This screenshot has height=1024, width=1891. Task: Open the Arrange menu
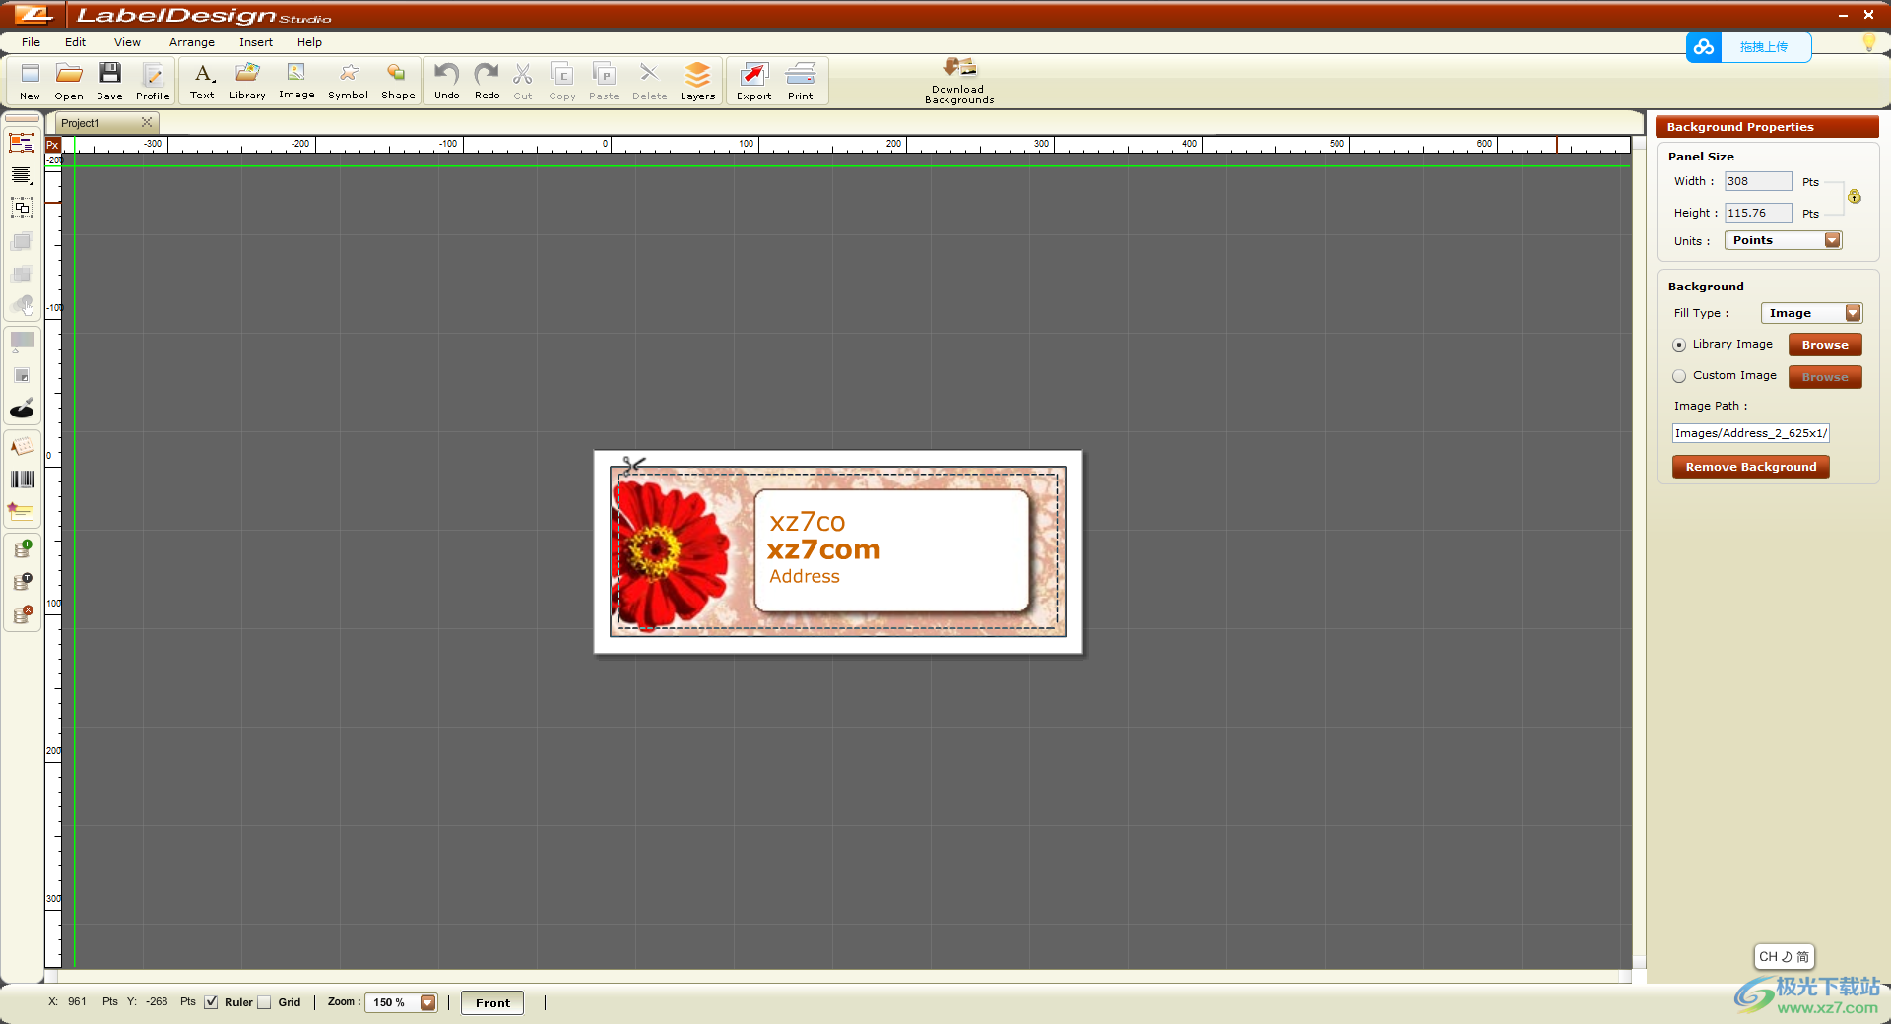pos(191,42)
